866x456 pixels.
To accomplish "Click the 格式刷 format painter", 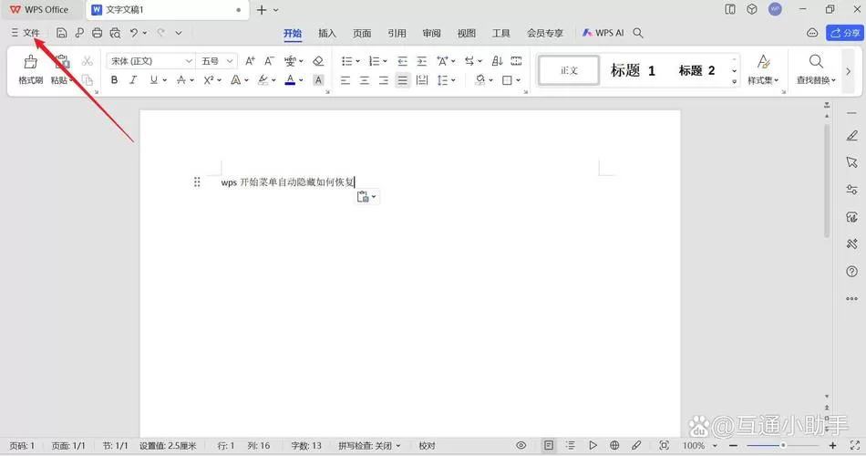I will point(31,69).
